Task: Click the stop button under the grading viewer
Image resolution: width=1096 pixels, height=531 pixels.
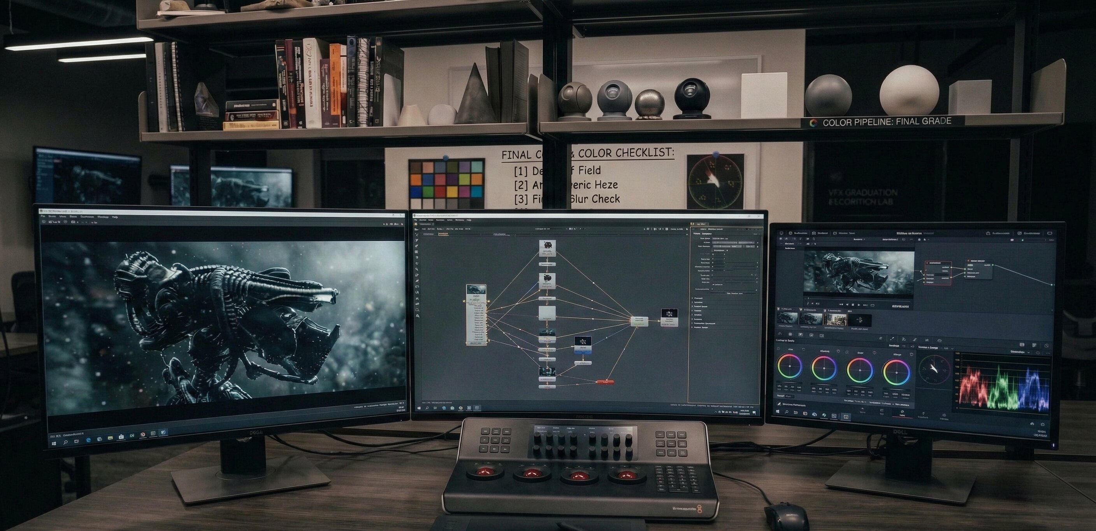Action: click(853, 305)
